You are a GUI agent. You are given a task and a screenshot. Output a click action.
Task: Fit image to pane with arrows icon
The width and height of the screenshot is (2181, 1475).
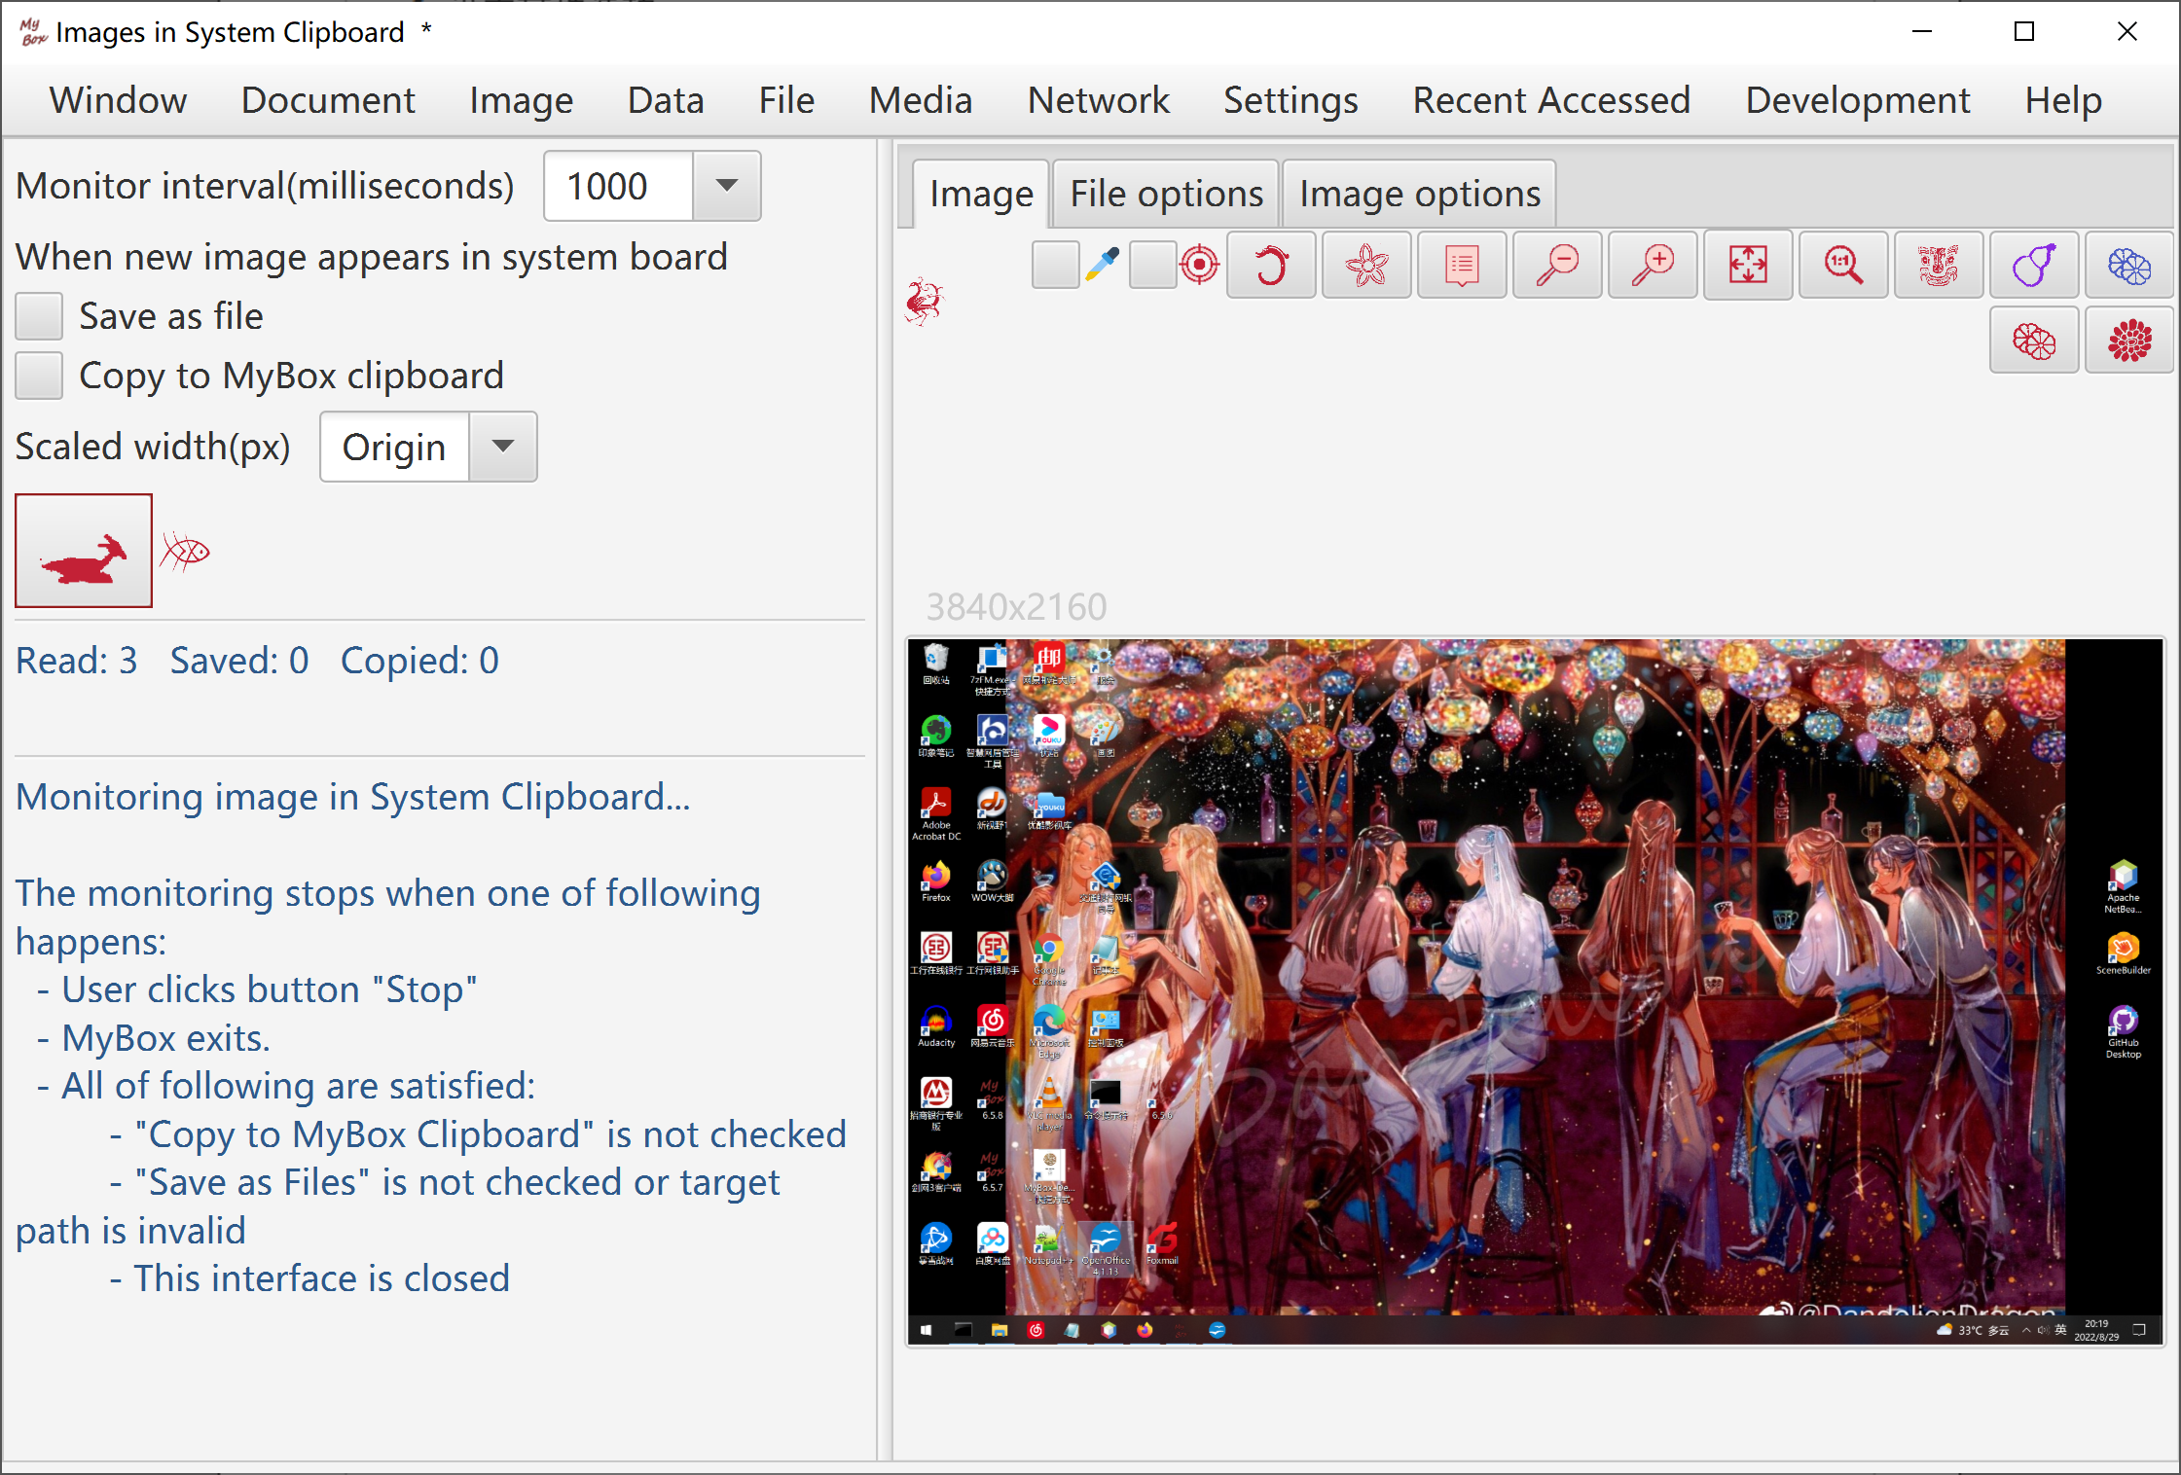tap(1748, 265)
